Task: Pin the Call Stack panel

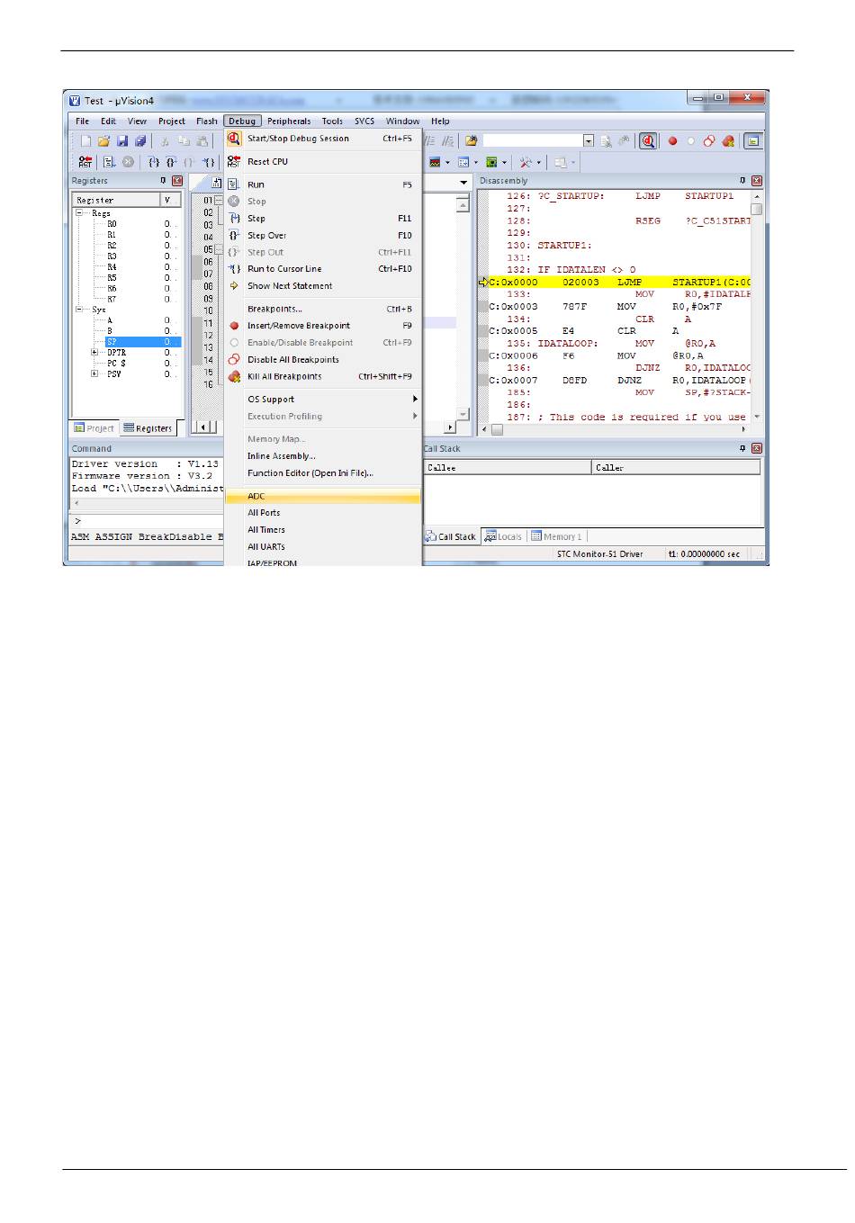Action: pos(742,448)
